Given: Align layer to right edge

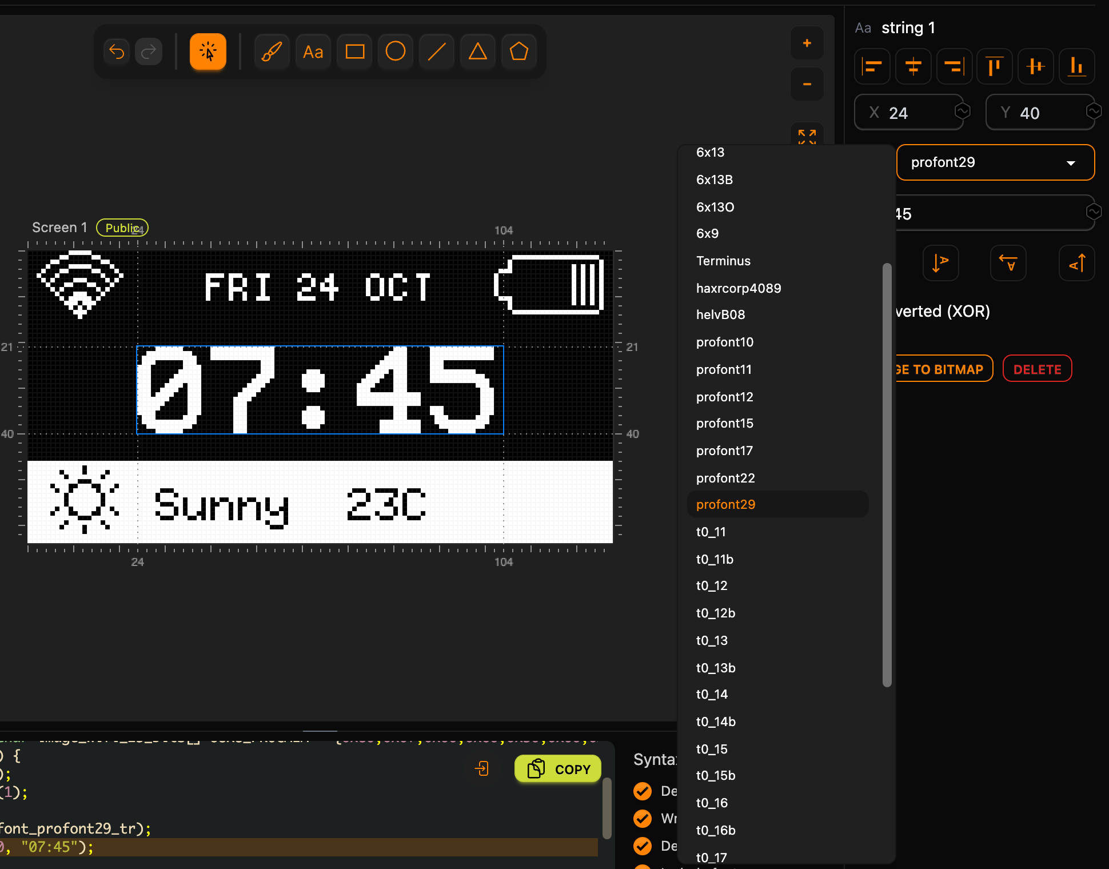Looking at the screenshot, I should (x=954, y=66).
